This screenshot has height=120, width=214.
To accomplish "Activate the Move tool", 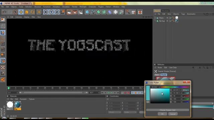I will point(21,12).
